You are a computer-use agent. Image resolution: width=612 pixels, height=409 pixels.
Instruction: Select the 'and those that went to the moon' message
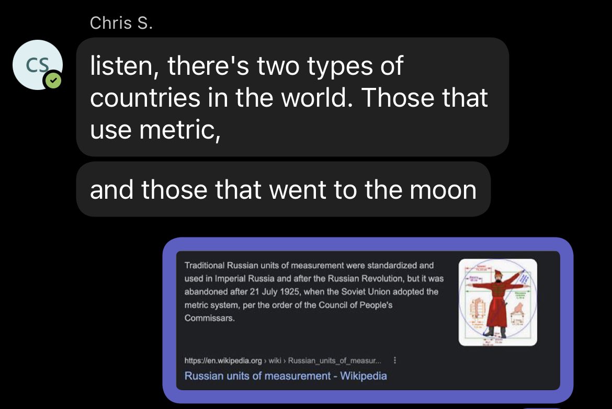(x=283, y=189)
